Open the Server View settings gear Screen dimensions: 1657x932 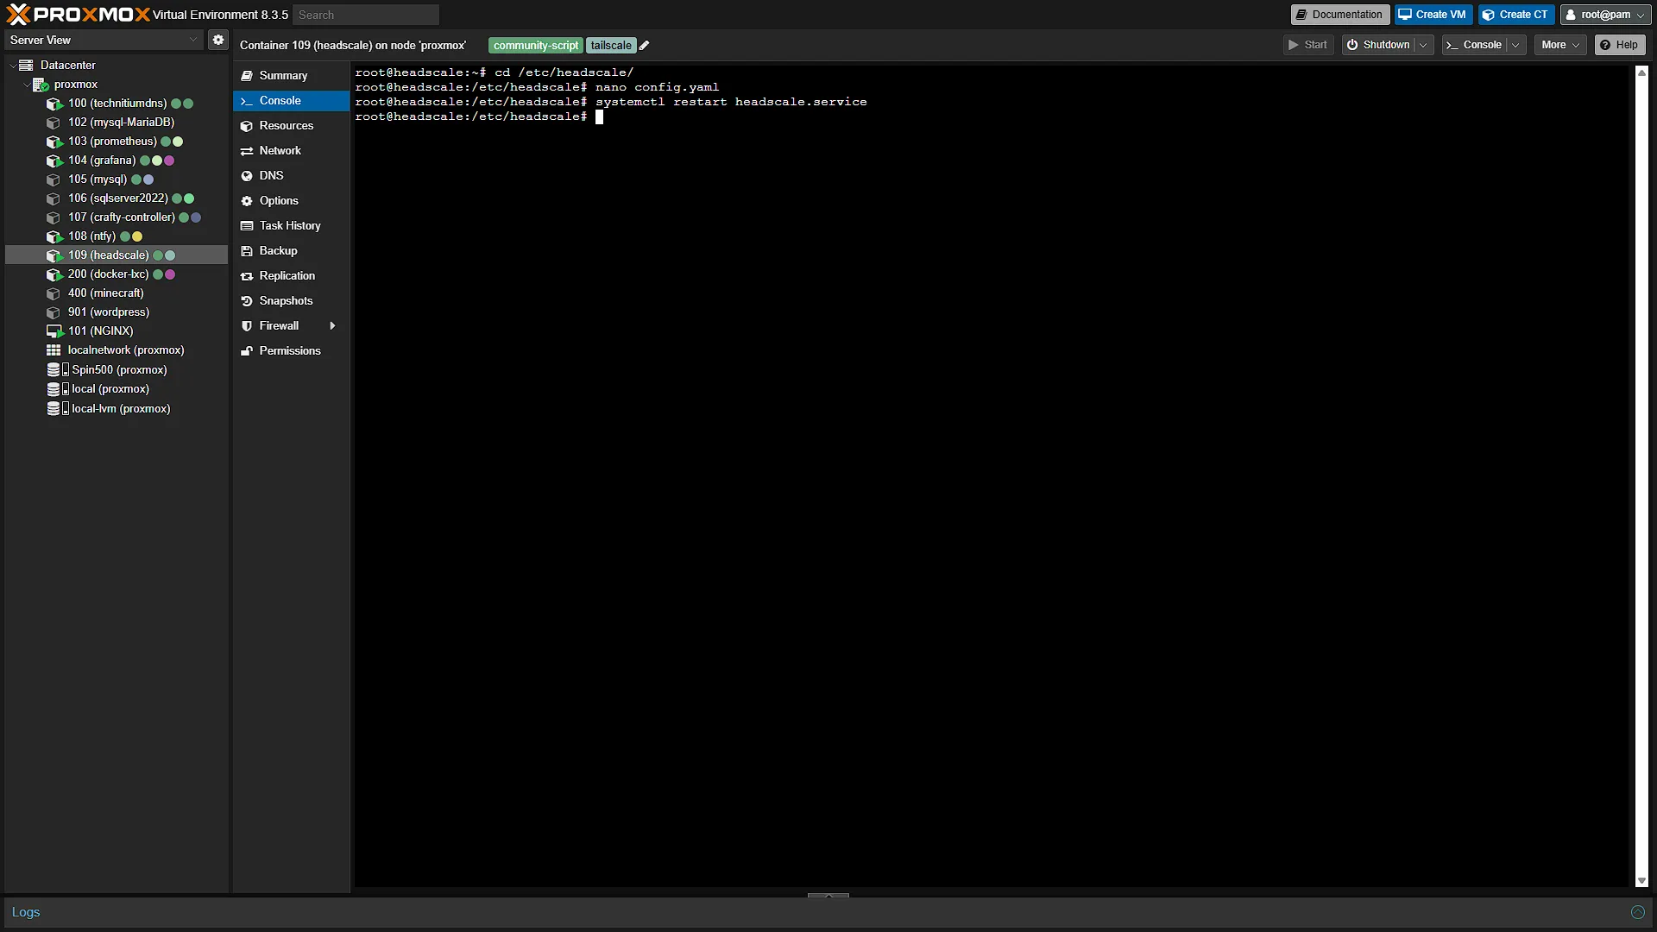coord(218,40)
